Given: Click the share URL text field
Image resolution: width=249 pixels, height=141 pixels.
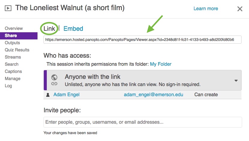Looking at the screenshot, I should coord(142,39).
